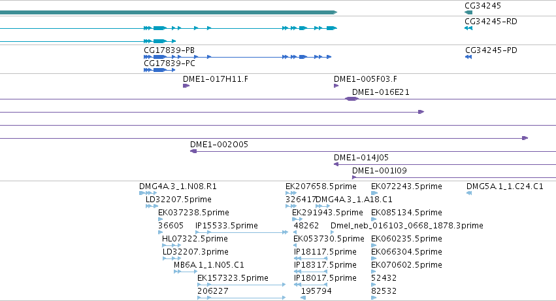Click the CG34245-PD protein label
The width and height of the screenshot is (556, 301).
click(491, 50)
